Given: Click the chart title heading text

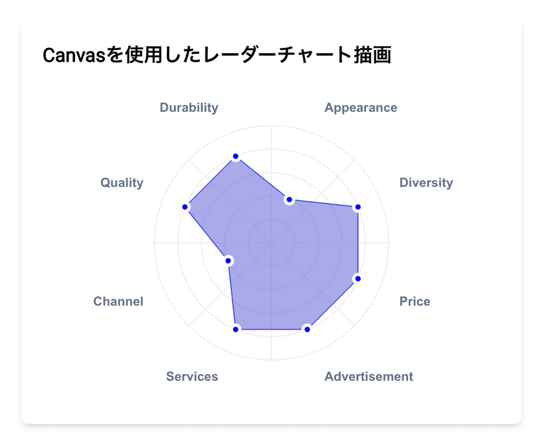Looking at the screenshot, I should click(216, 56).
